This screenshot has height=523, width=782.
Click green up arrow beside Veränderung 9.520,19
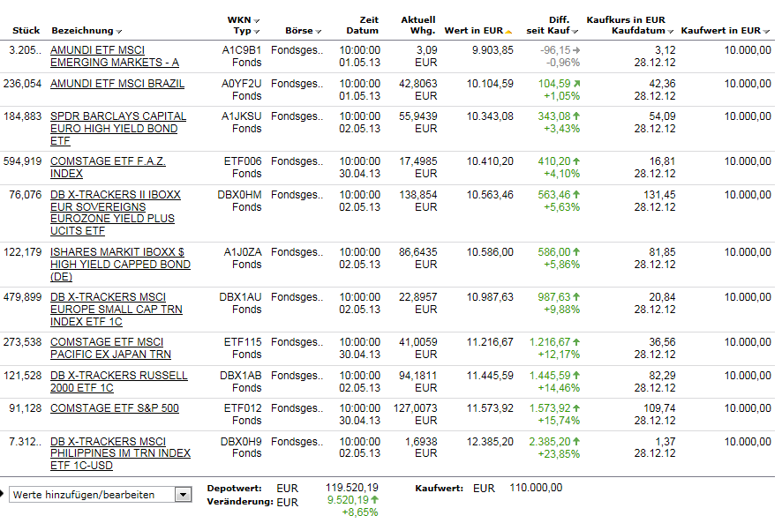tap(374, 499)
